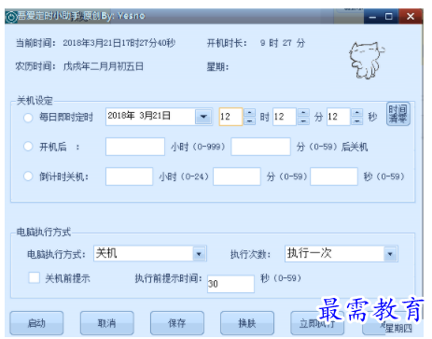Click the minute input field before 分
432x339 pixels.
pyautogui.click(x=285, y=117)
